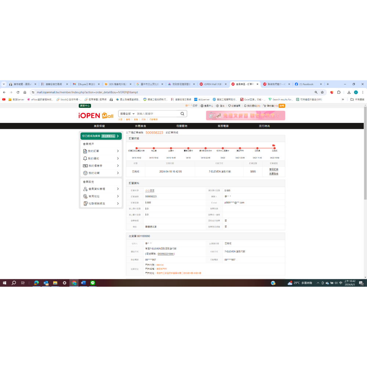Click the 前往賣家中心 button

(108, 136)
